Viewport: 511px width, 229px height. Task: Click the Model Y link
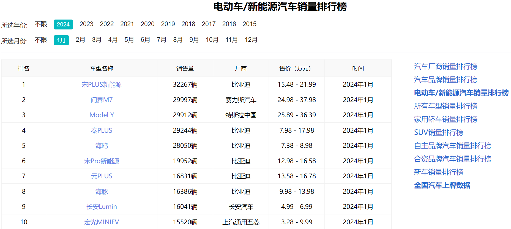pos(102,115)
